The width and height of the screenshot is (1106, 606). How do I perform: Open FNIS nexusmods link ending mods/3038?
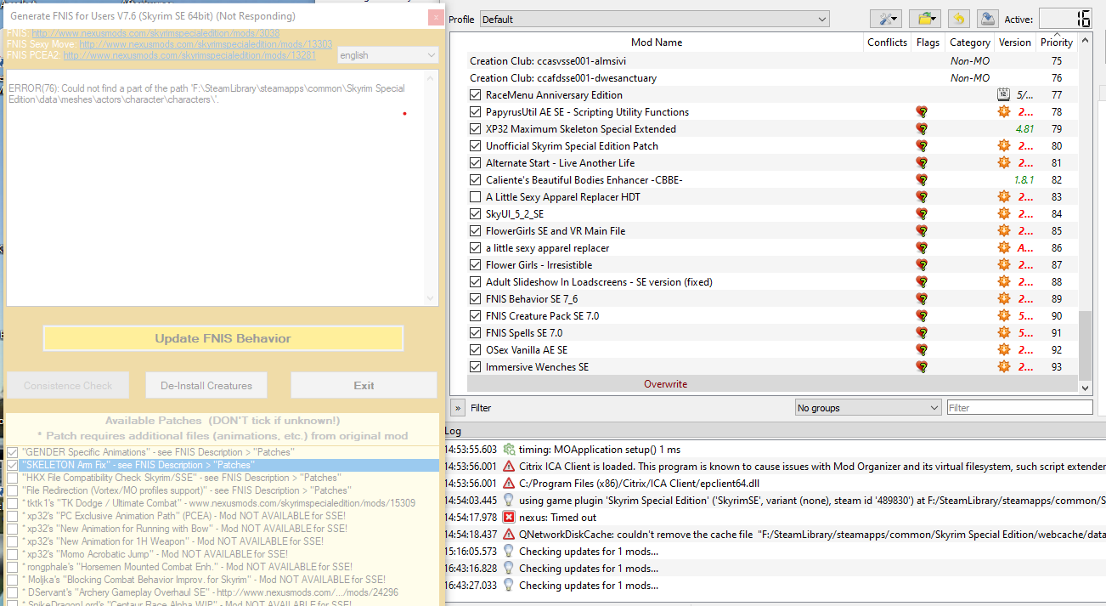155,33
